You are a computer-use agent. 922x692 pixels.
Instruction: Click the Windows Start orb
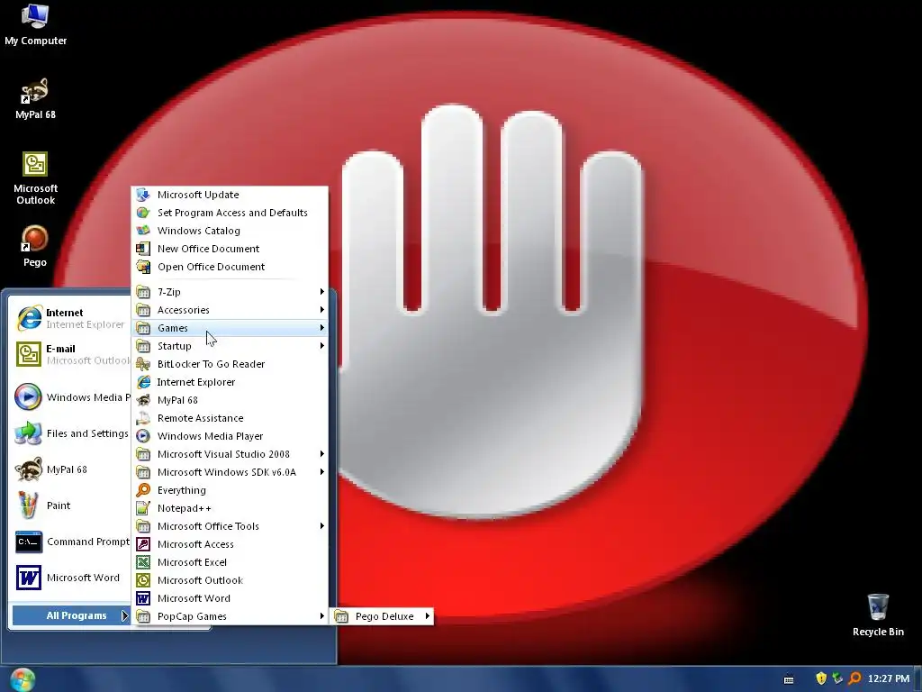(x=23, y=679)
